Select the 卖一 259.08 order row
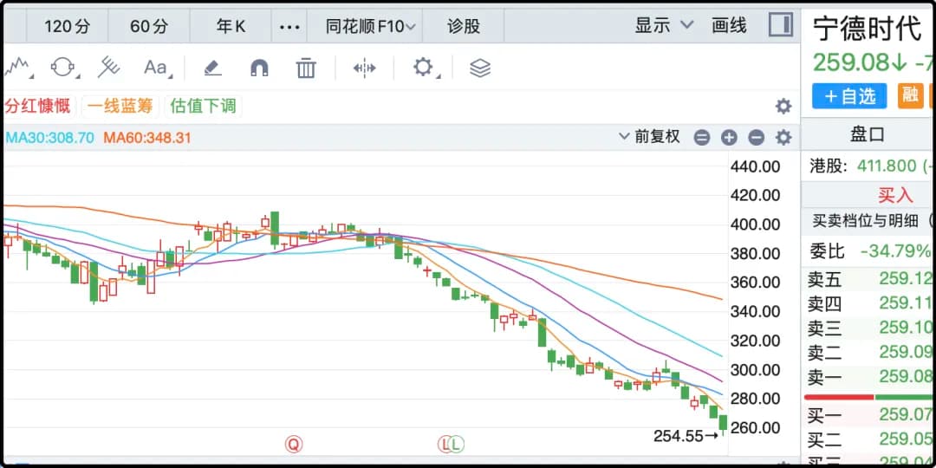This screenshot has width=936, height=468. 869,376
